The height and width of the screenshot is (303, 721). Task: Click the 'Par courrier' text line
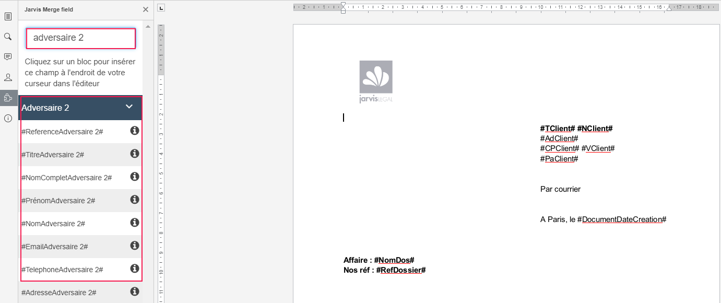point(560,189)
